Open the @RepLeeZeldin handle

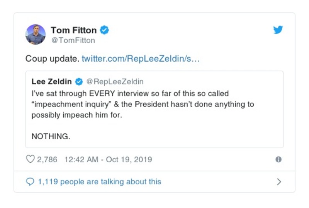115,82
